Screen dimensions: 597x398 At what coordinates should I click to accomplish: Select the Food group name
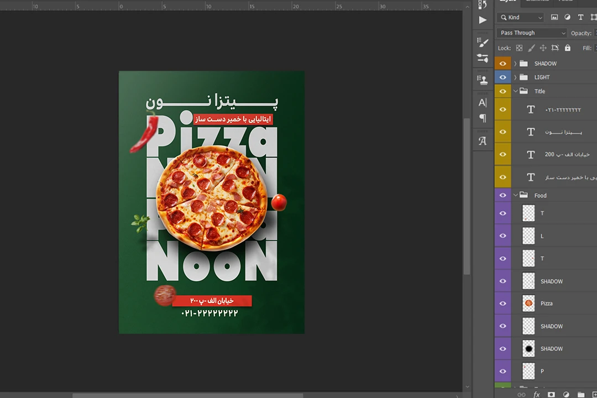coord(540,195)
